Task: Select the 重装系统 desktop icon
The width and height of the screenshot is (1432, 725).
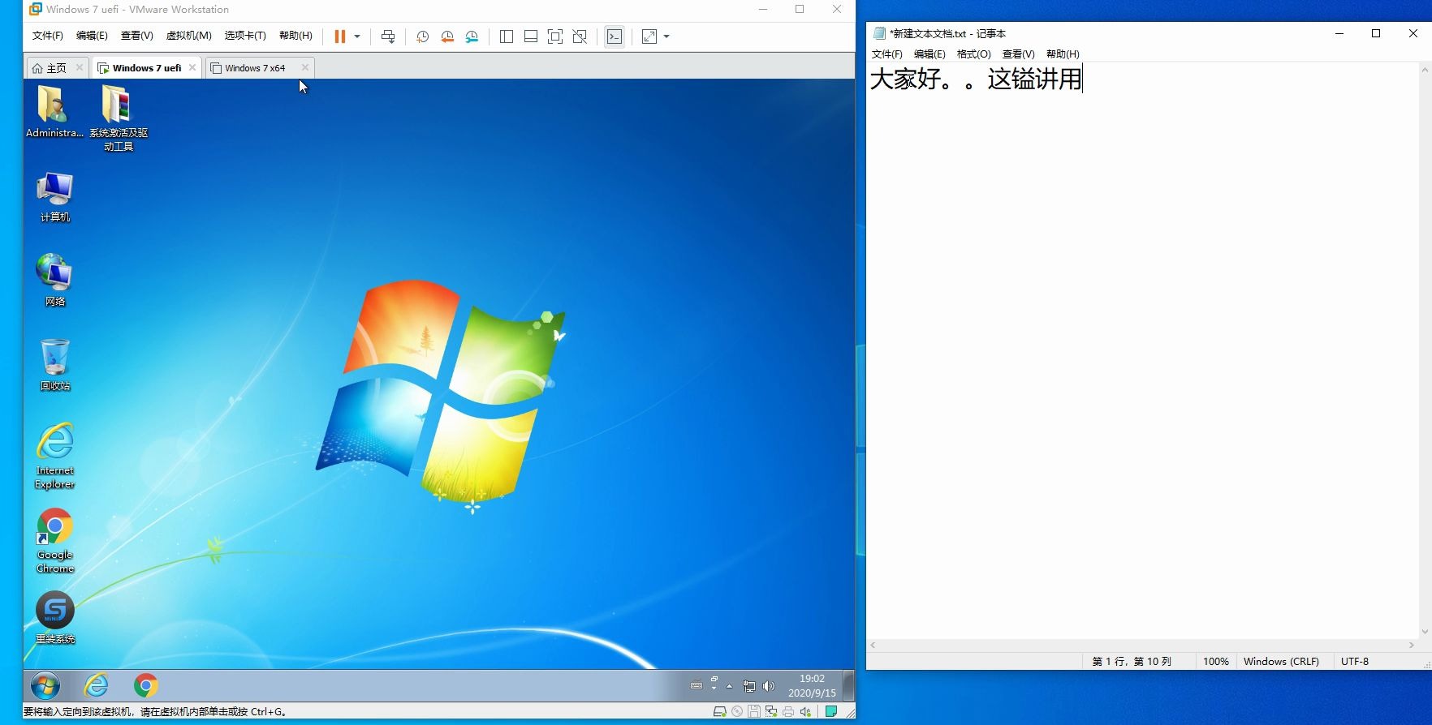Action: (55, 618)
